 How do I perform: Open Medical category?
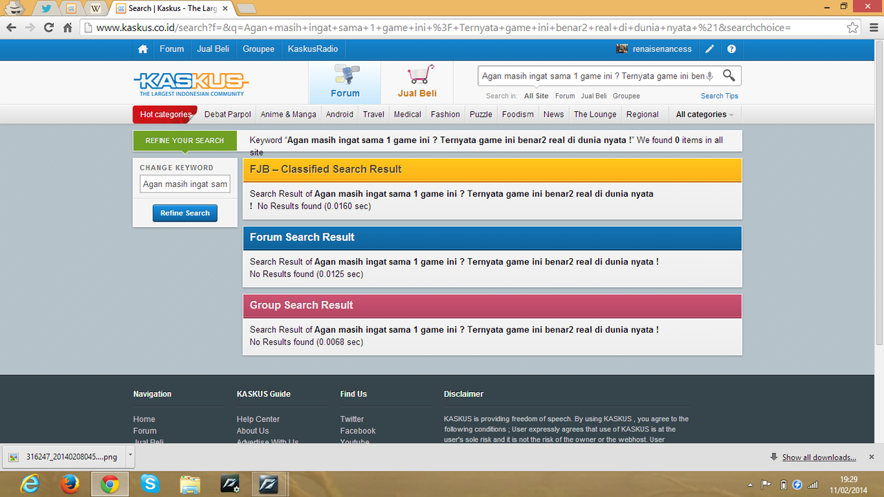[407, 115]
